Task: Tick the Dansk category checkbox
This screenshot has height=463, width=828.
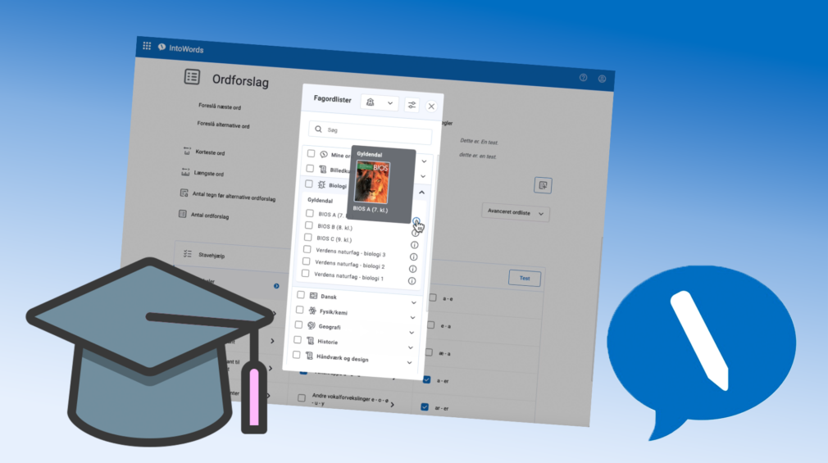Action: pyautogui.click(x=301, y=294)
